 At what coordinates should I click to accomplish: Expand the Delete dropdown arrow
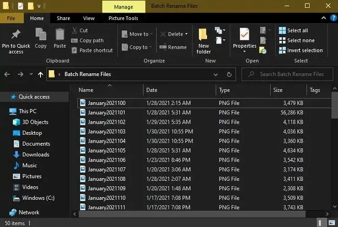tap(187, 34)
